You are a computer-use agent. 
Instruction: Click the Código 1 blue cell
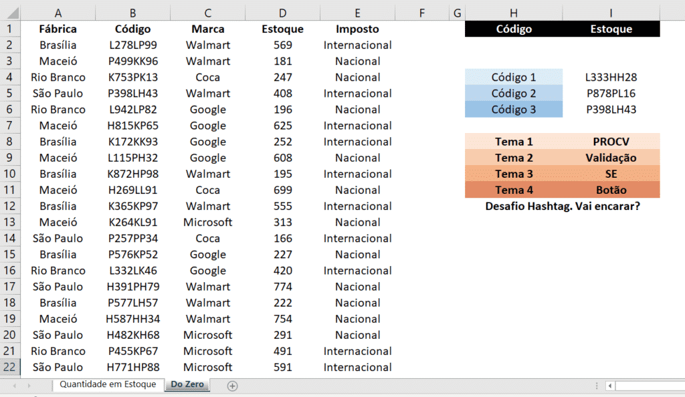514,77
